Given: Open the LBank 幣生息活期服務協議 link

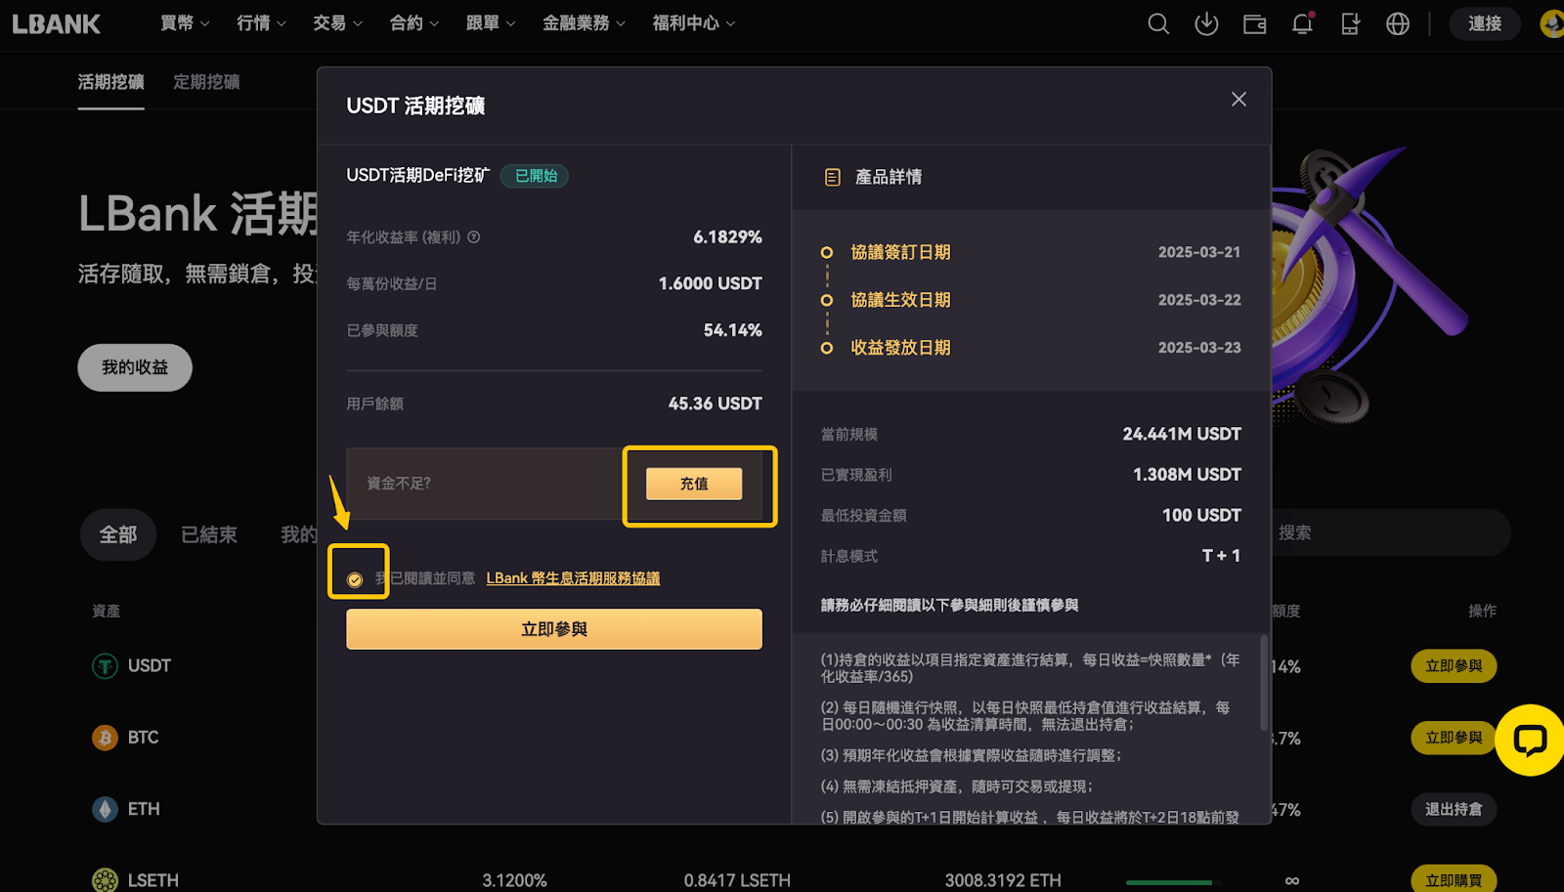Looking at the screenshot, I should (x=573, y=578).
